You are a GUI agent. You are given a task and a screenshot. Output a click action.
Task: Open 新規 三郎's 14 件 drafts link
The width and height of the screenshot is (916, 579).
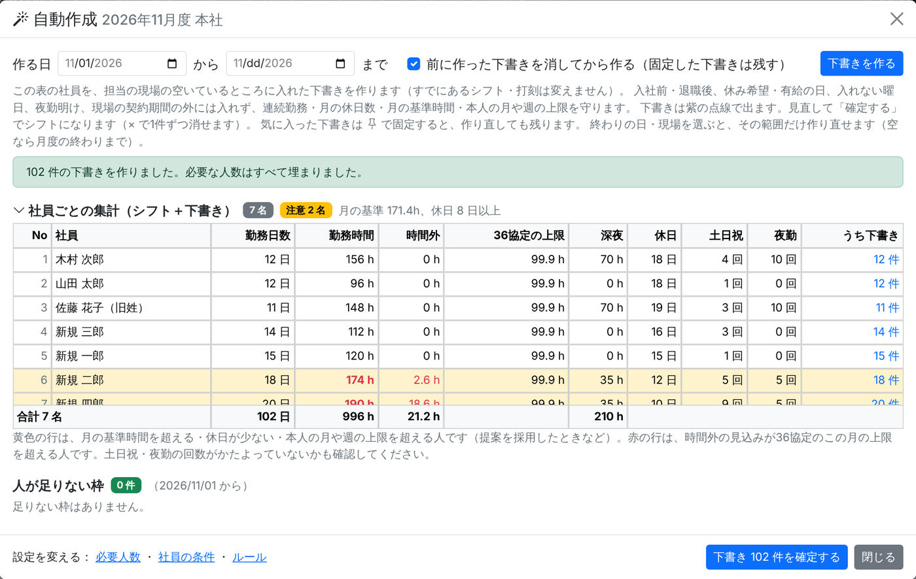886,332
